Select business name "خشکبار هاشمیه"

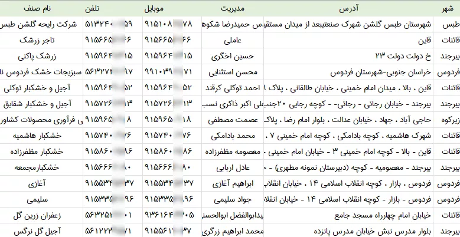37,136
